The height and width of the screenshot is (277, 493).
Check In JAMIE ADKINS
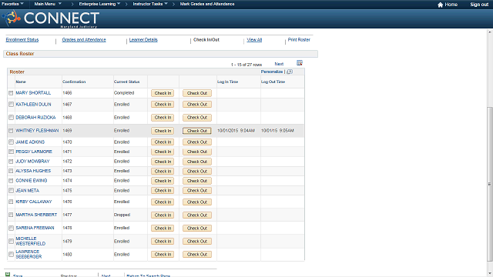click(x=163, y=142)
